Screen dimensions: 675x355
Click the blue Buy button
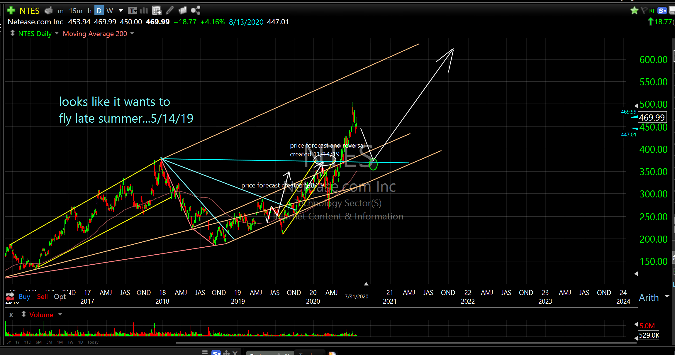point(24,297)
